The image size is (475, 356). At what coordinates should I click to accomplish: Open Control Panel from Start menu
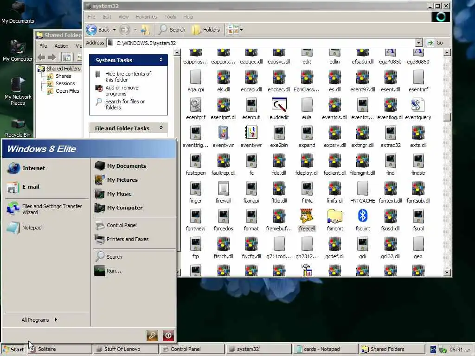tap(116, 225)
